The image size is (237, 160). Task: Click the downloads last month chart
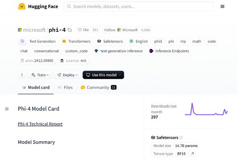[206, 109]
